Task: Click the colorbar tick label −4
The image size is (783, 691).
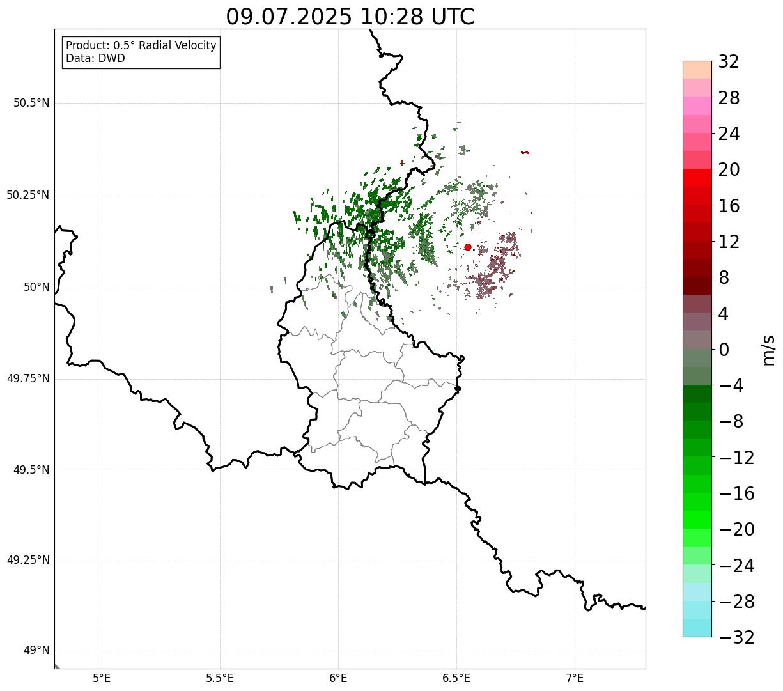Action: pos(731,385)
